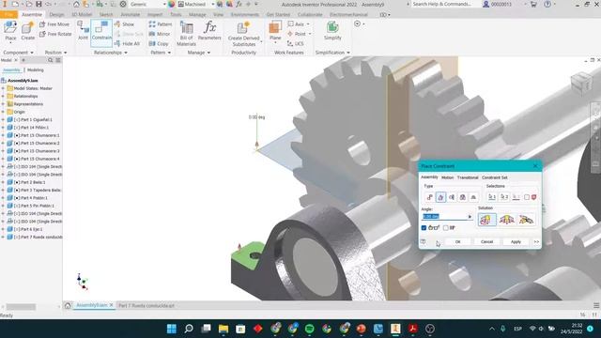601x338 pixels.
Task: Select the Mirror component tool
Action: tap(160, 34)
